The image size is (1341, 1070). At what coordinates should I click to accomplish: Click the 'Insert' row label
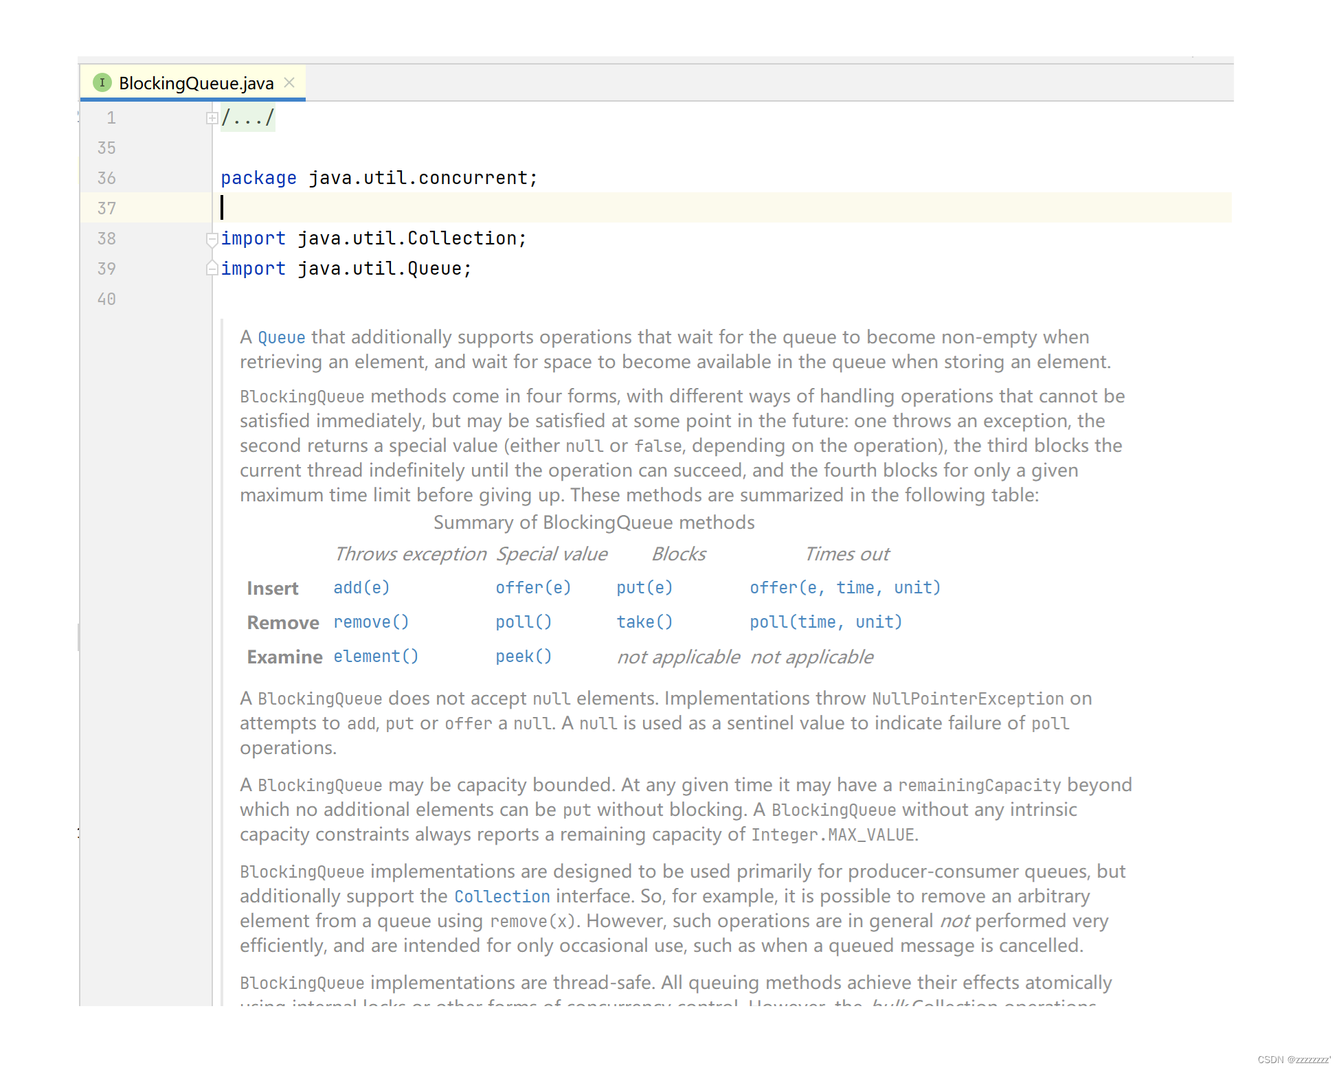273,589
